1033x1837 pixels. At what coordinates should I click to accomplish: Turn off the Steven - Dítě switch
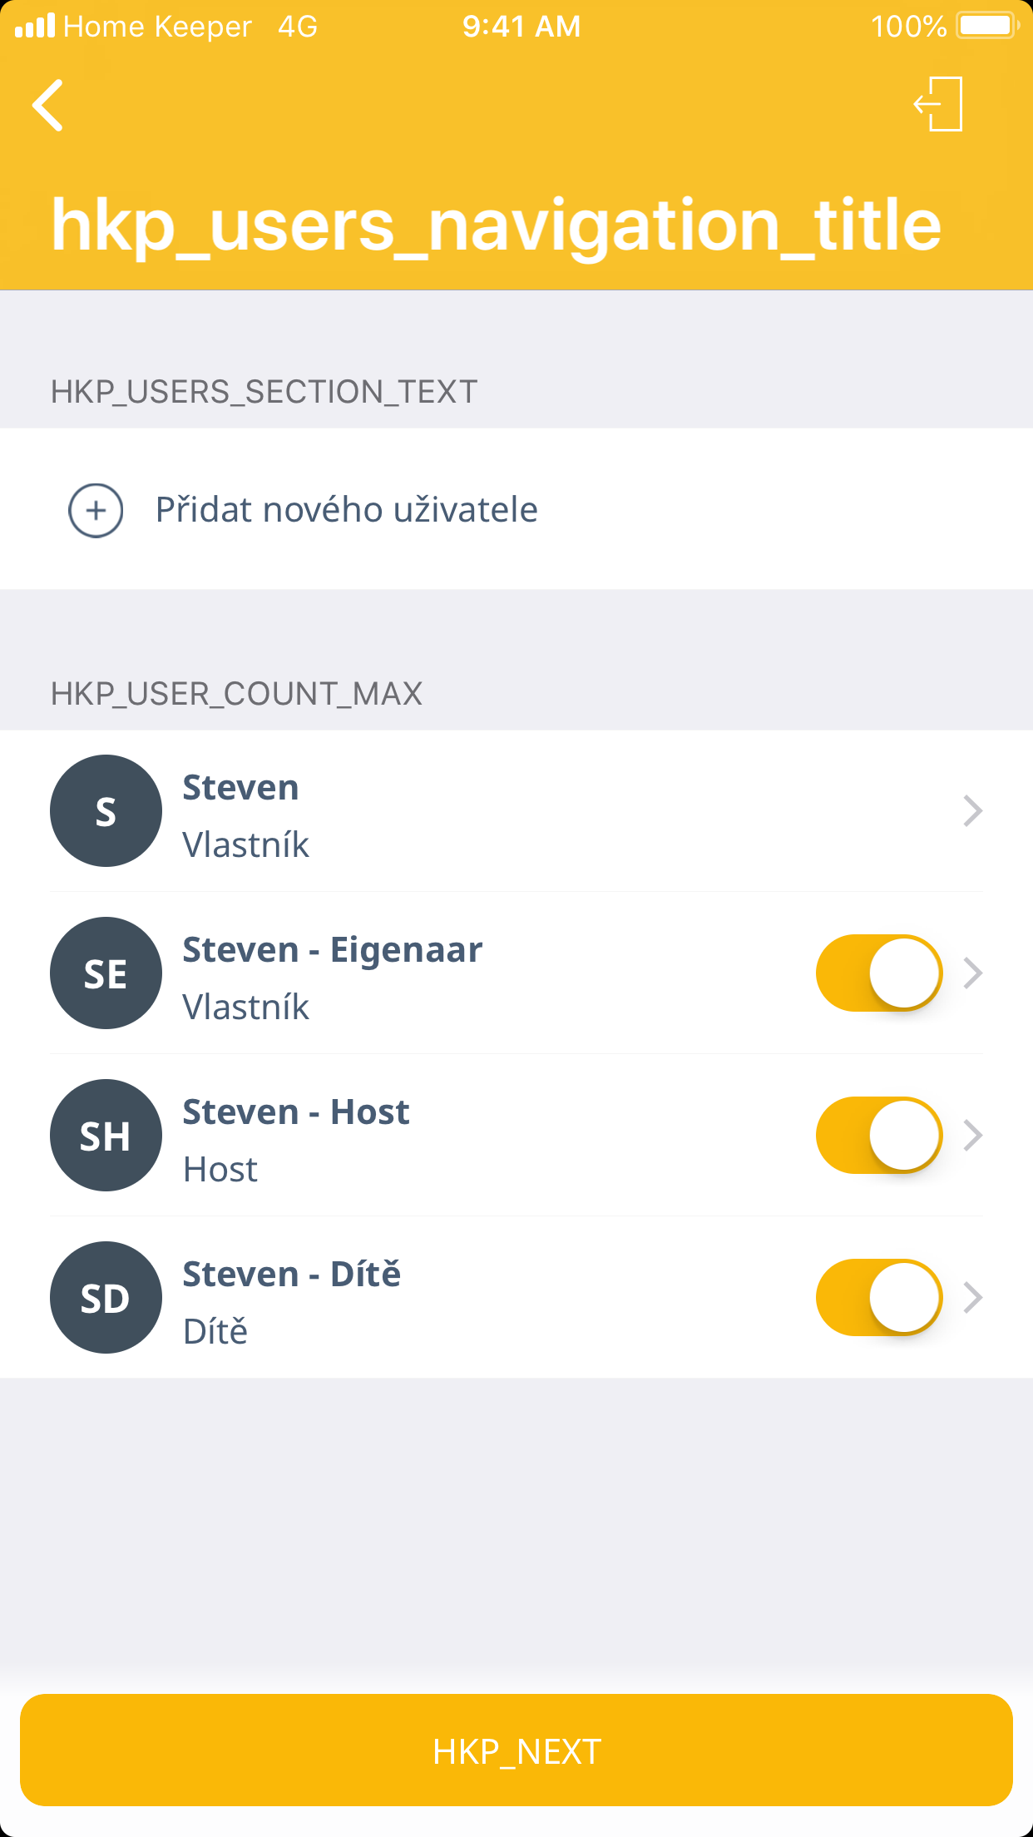point(878,1297)
